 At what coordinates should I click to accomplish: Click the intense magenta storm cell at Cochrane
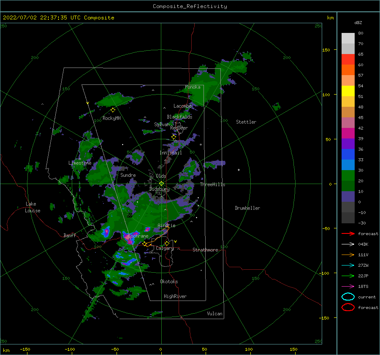[x=128, y=238]
